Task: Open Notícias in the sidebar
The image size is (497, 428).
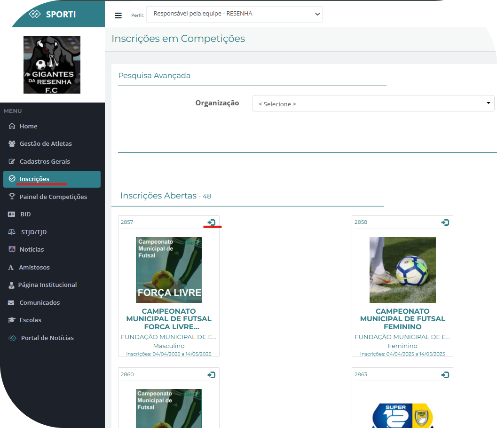Action: click(32, 249)
